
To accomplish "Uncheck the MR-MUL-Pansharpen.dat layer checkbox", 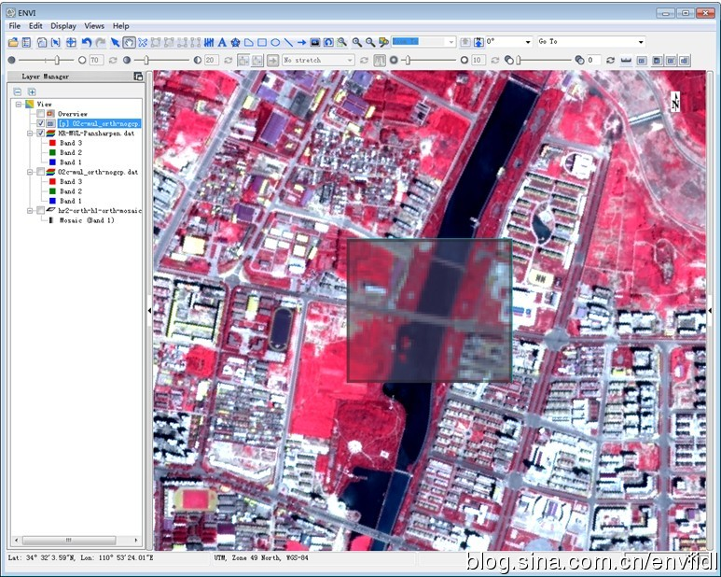I will tap(40, 134).
